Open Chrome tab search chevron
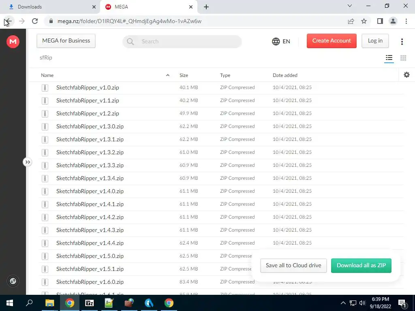This screenshot has height=311, width=415. coord(350,6)
